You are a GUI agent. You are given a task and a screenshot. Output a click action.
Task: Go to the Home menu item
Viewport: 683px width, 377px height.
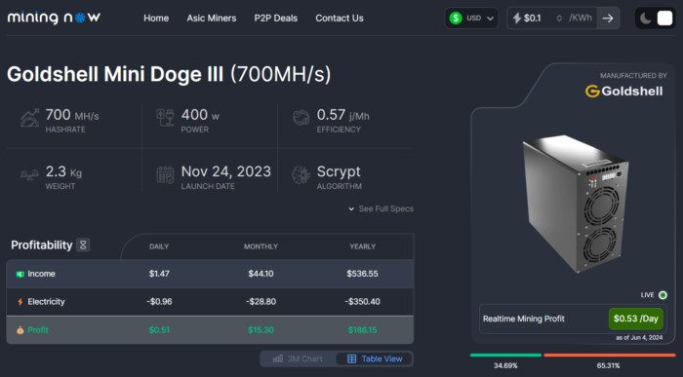tap(156, 19)
